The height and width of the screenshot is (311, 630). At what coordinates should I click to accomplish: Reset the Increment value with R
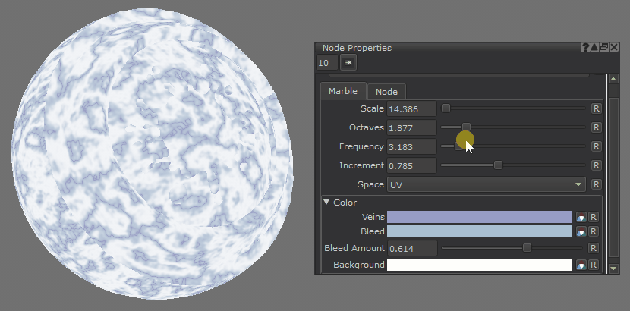pos(596,165)
